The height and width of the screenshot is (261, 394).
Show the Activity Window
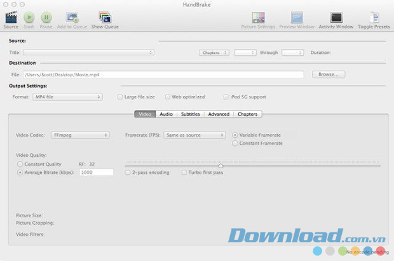pyautogui.click(x=336, y=17)
